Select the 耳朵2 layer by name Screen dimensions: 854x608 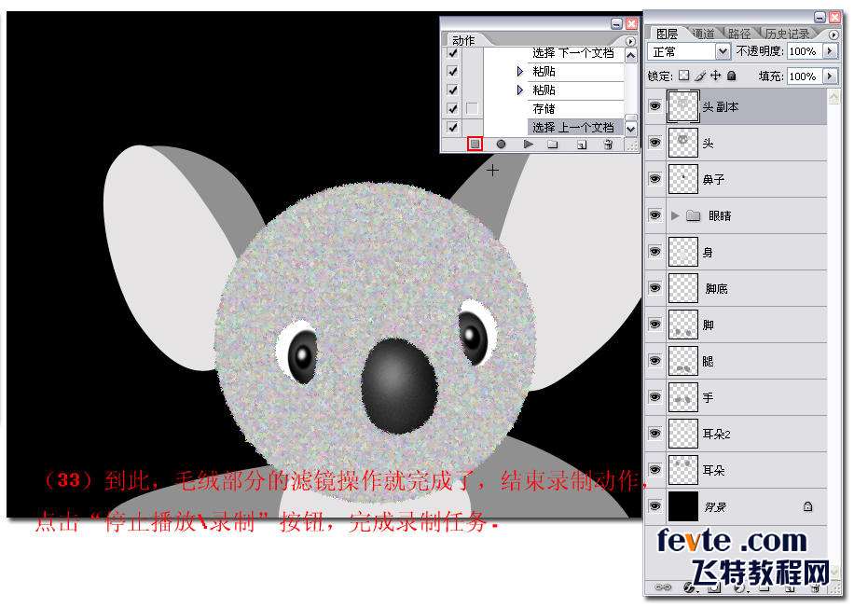click(x=716, y=434)
